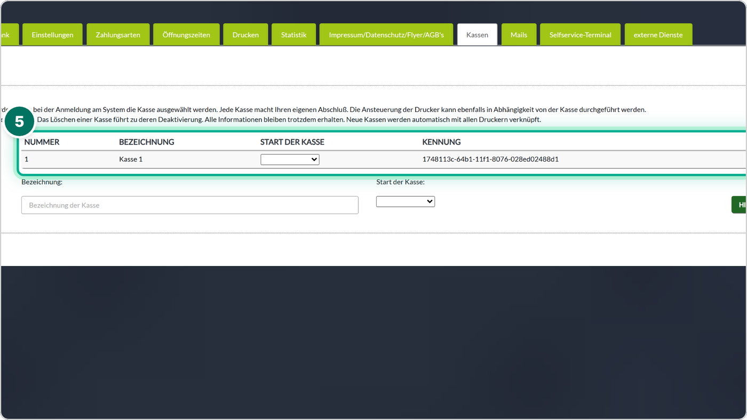The width and height of the screenshot is (747, 420).
Task: Focus the Bezeichnung der Kasse input field
Action: tap(190, 205)
